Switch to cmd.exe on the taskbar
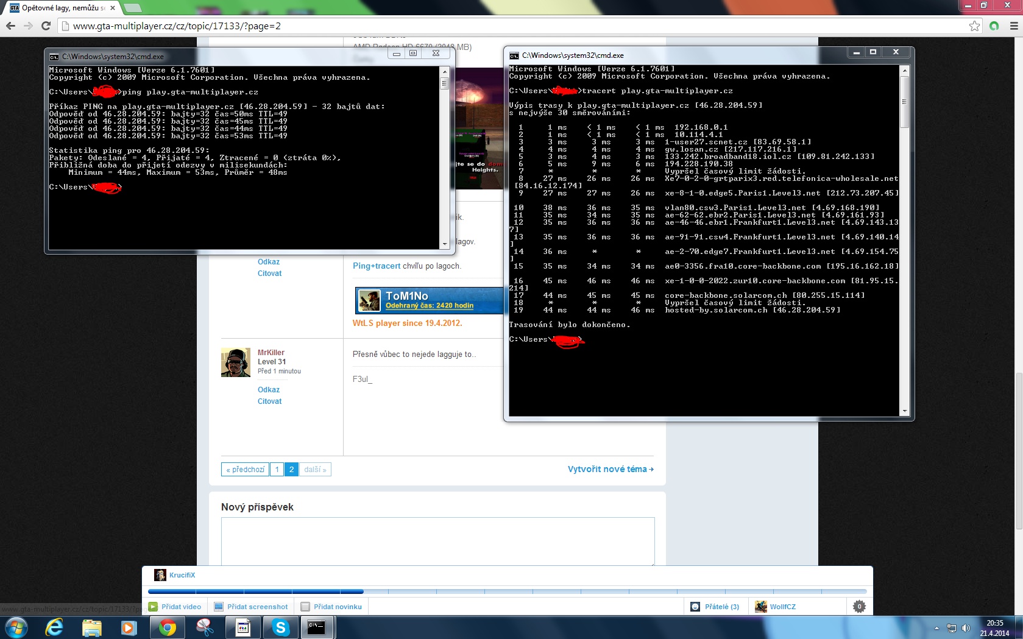1023x639 pixels. click(x=316, y=627)
